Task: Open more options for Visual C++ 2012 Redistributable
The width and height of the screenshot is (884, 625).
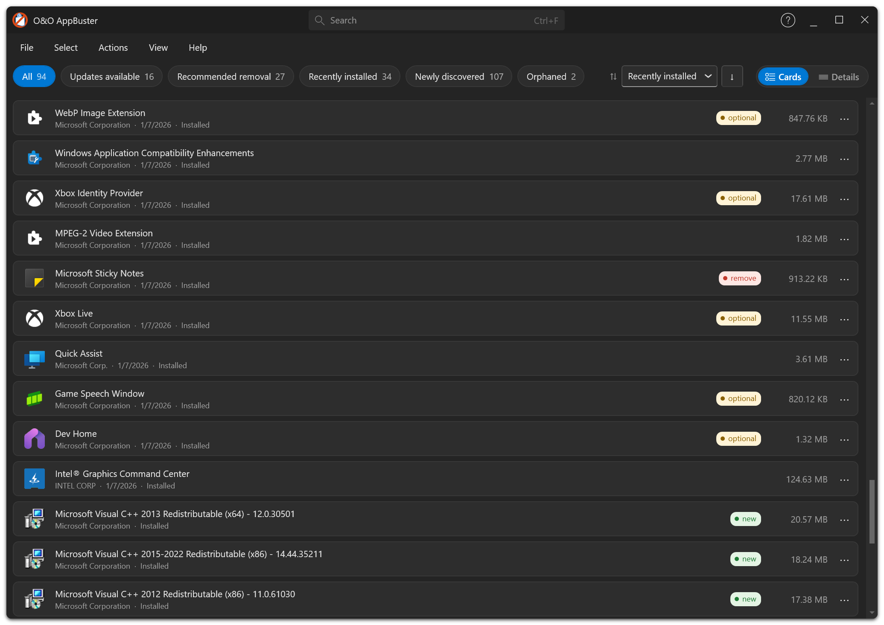Action: click(844, 600)
